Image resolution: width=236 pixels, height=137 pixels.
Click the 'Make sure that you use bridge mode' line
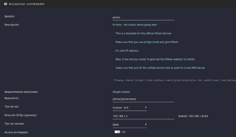tap(147, 42)
